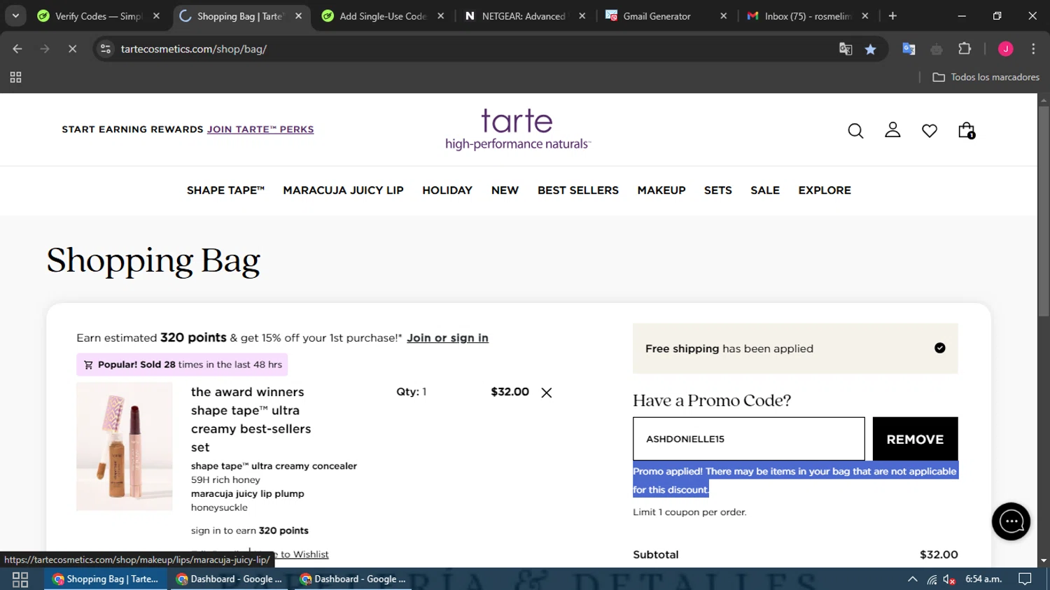Click the promo code input field

pos(748,439)
